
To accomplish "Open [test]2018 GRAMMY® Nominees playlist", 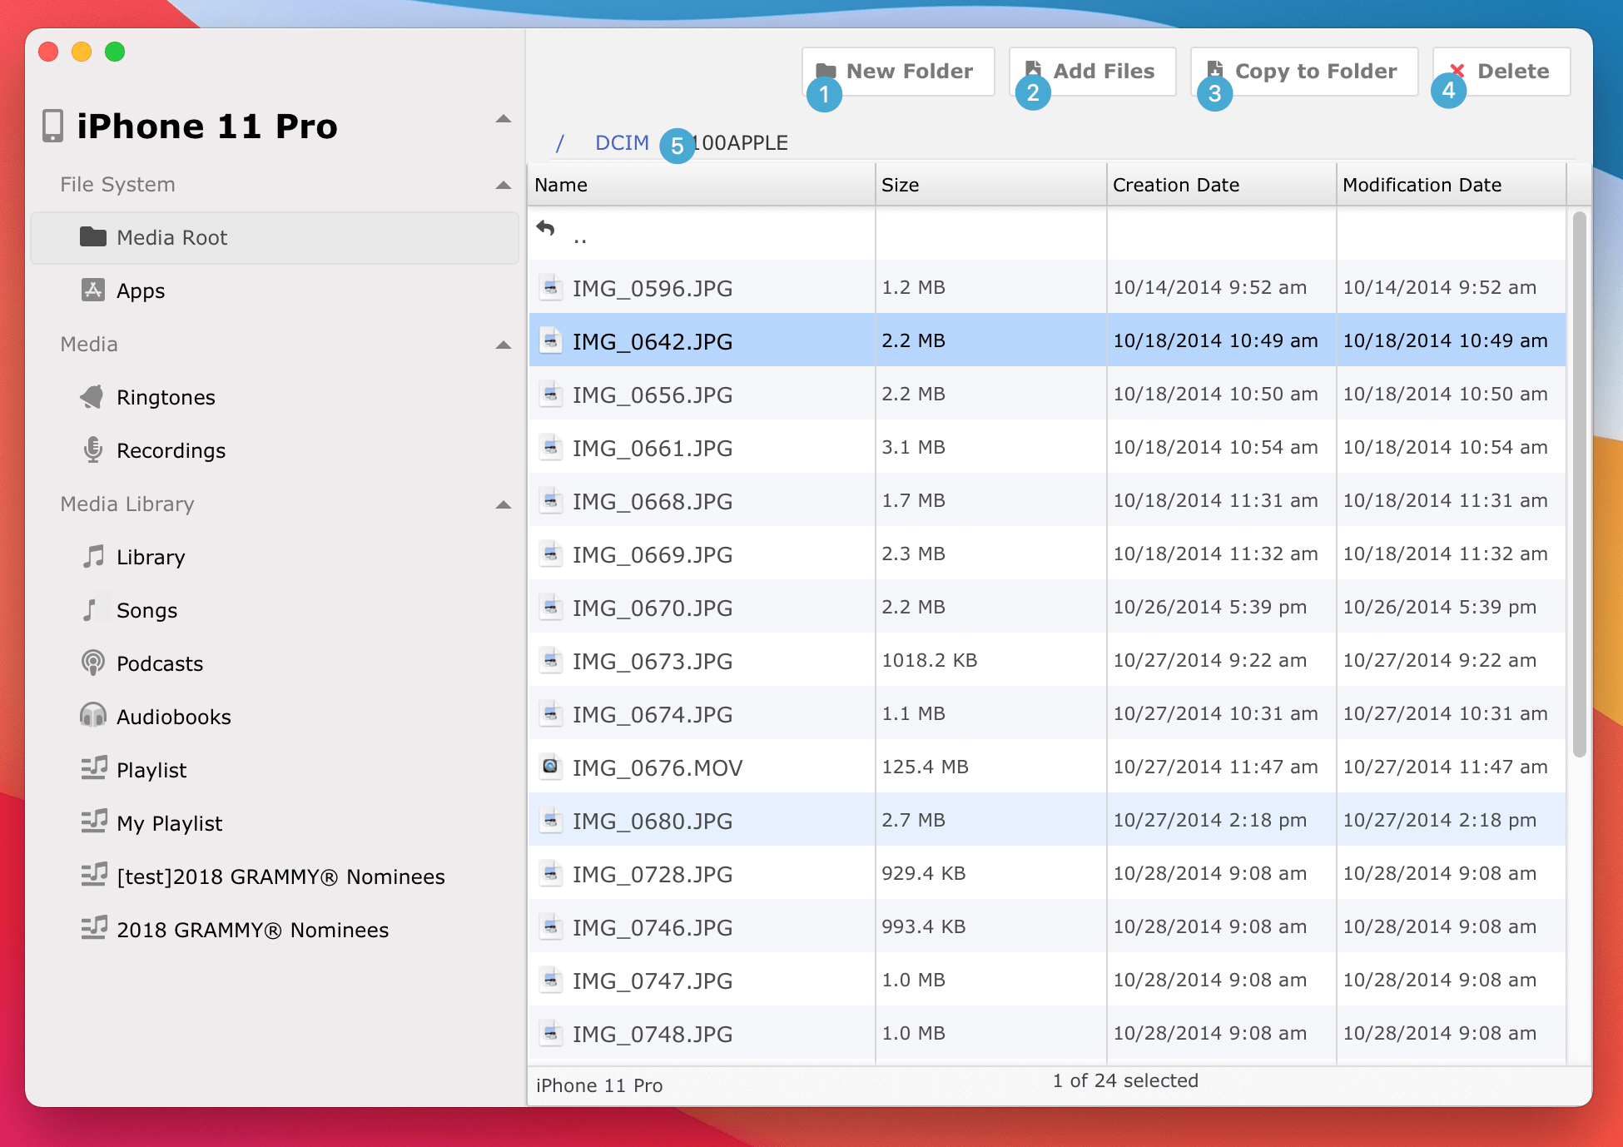I will (275, 876).
